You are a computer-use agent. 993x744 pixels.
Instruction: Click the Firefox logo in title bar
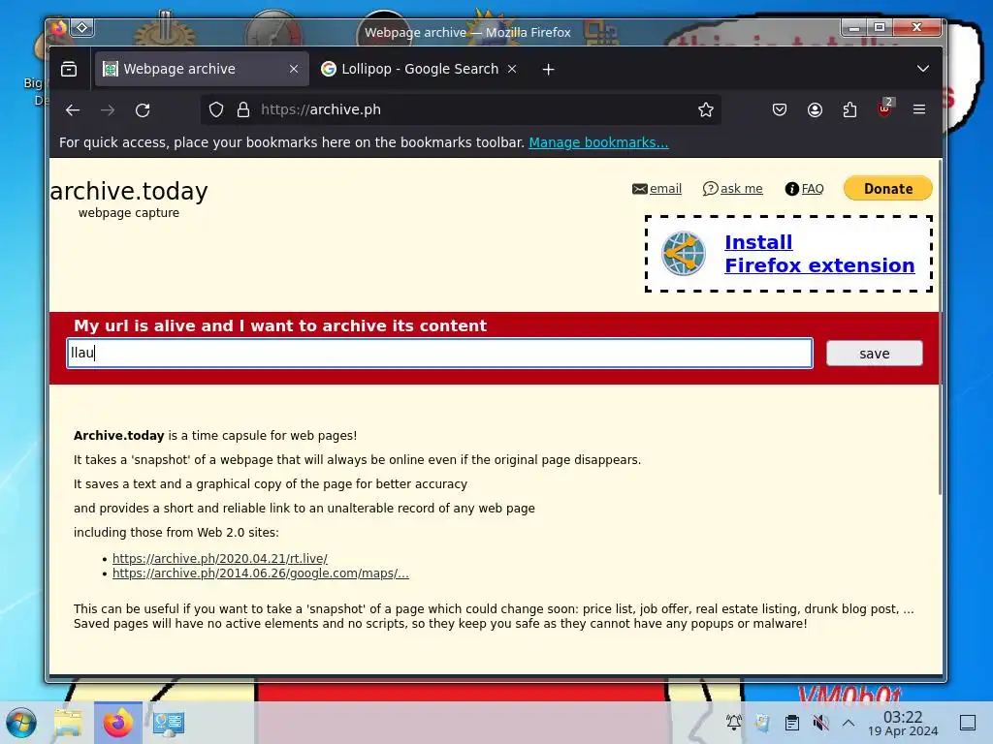[x=59, y=27]
